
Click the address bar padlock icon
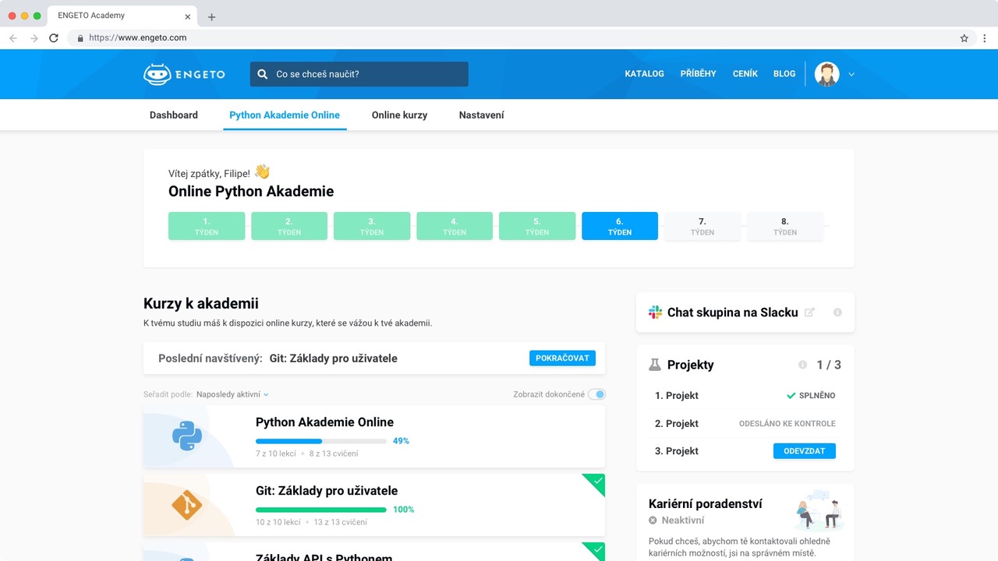pyautogui.click(x=80, y=37)
